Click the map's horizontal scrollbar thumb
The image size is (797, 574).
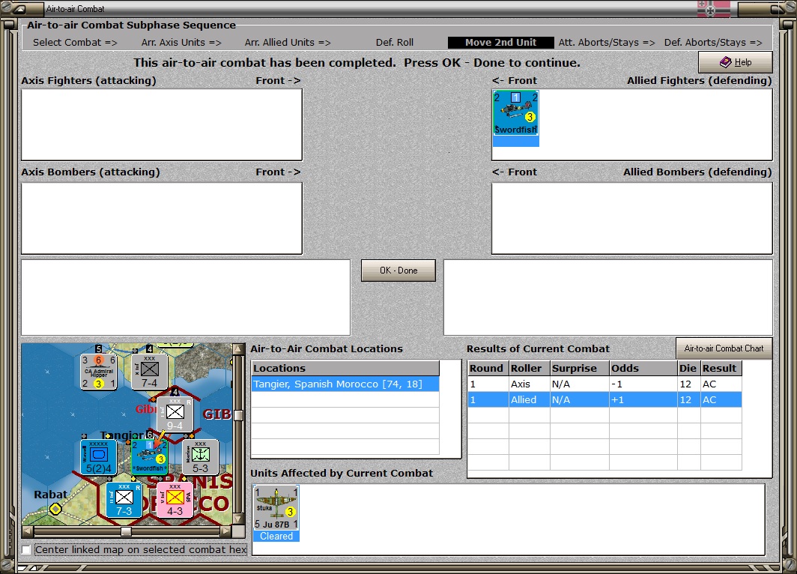[x=126, y=531]
